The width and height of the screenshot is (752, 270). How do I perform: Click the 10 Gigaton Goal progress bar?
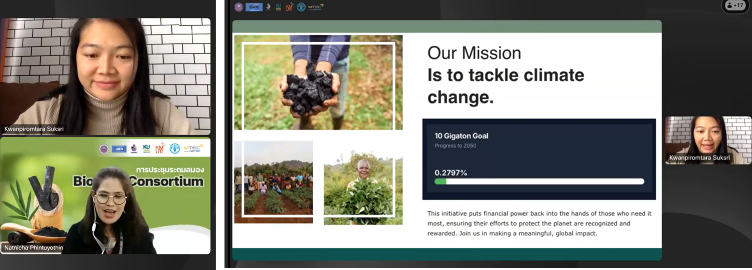pos(539,181)
